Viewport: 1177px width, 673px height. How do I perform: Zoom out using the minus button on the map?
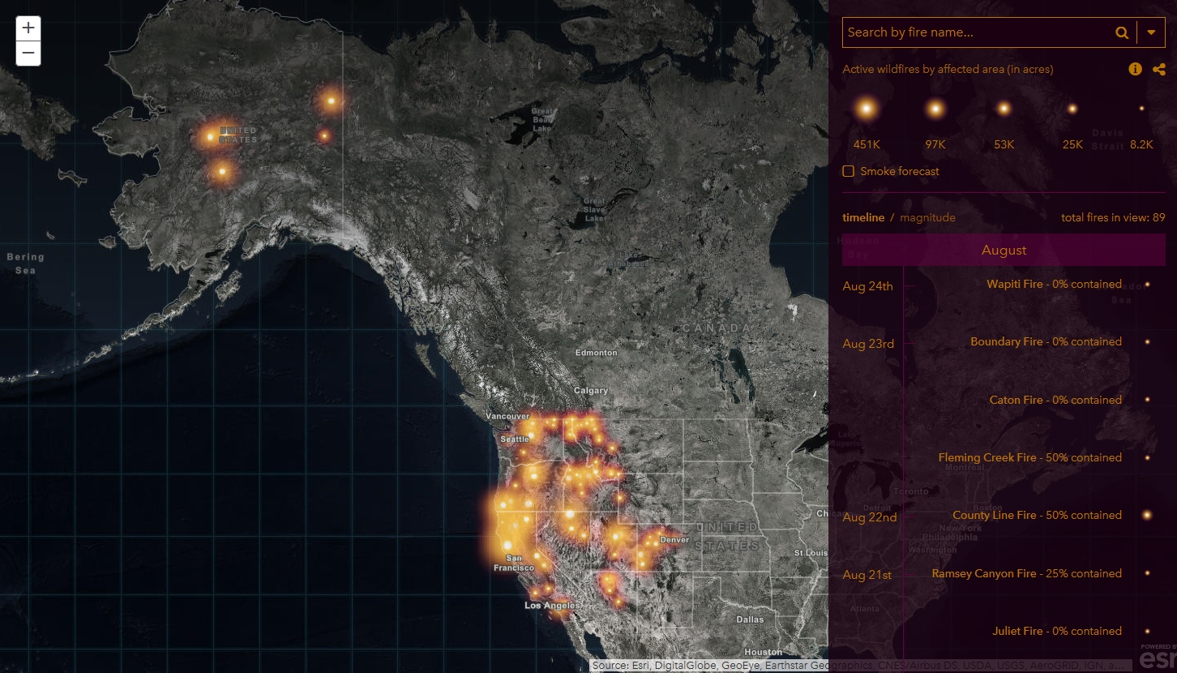28,53
